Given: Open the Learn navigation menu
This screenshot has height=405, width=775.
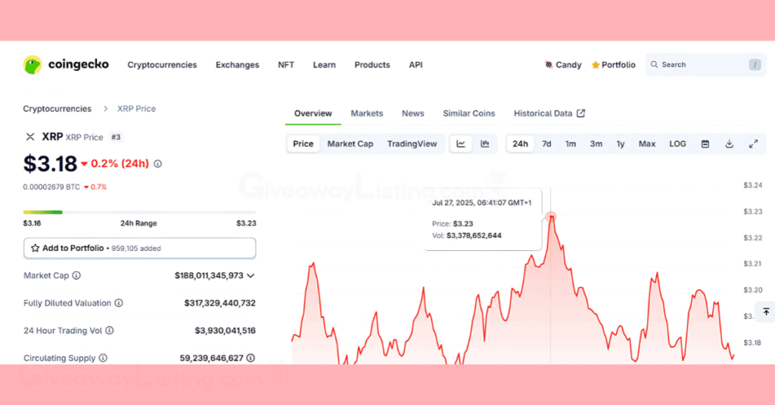Looking at the screenshot, I should 324,65.
